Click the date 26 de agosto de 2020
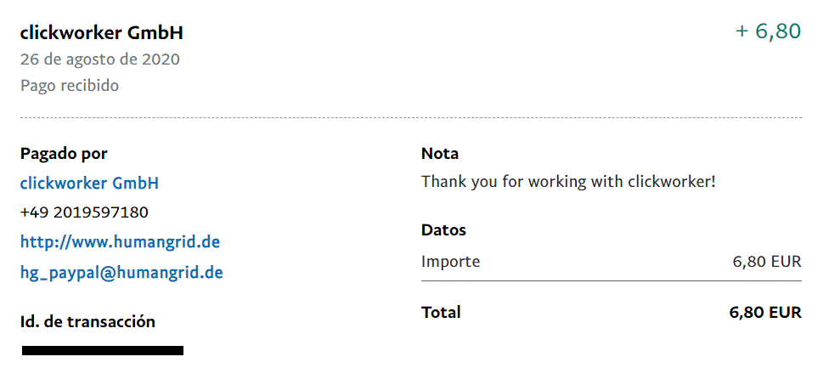The image size is (829, 385). 99,59
